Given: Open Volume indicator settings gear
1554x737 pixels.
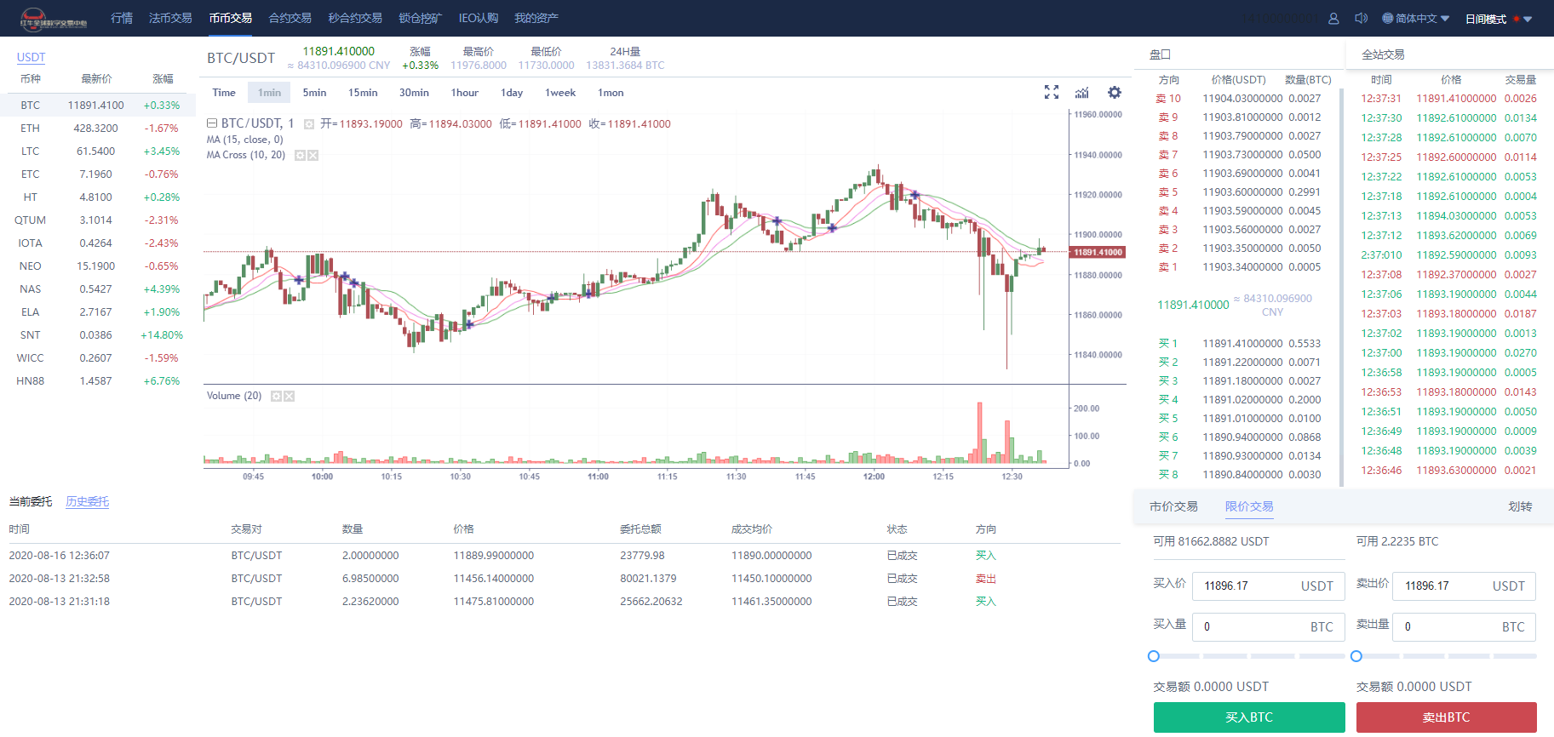Looking at the screenshot, I should (276, 396).
